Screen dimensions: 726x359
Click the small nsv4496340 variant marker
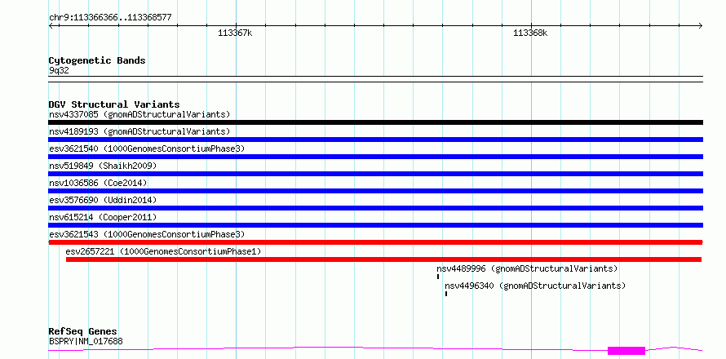446,294
